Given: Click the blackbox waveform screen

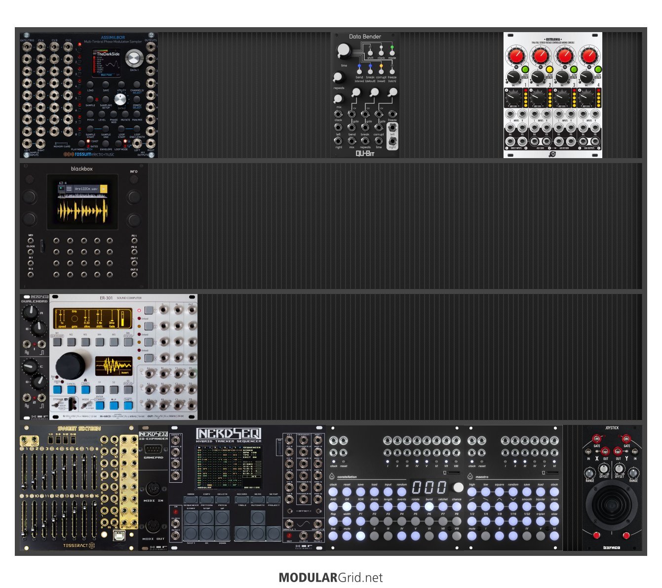Looking at the screenshot, I should tap(82, 202).
